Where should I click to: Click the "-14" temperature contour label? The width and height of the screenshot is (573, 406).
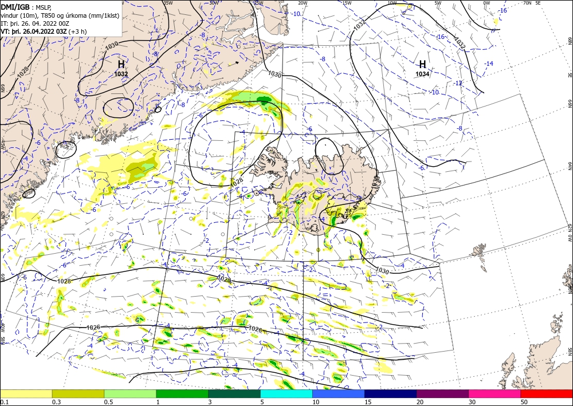489,64
